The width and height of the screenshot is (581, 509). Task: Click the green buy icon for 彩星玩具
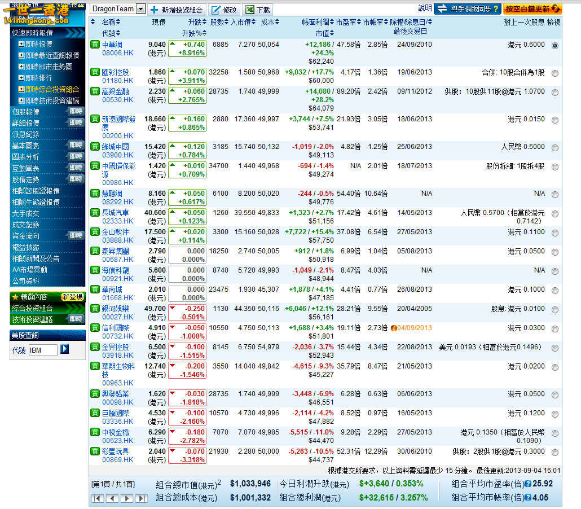[x=95, y=451]
